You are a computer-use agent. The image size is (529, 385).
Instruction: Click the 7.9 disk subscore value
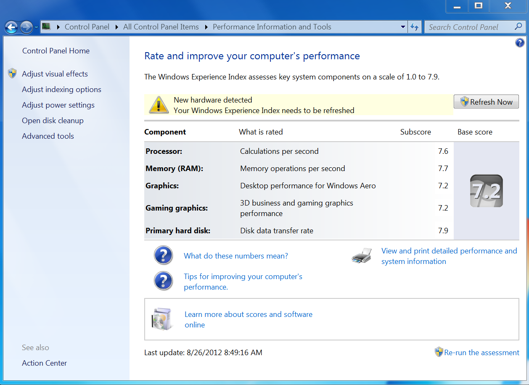(x=443, y=231)
